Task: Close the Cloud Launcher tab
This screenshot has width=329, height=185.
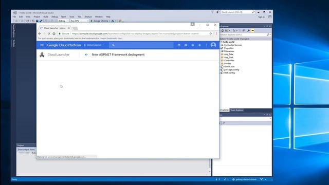Action: coord(69,28)
